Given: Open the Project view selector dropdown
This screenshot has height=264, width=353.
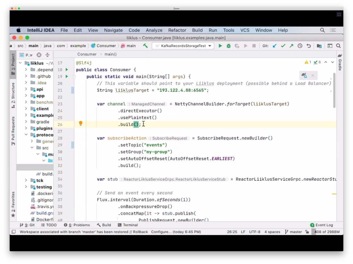Looking at the screenshot, I should (x=26, y=55).
